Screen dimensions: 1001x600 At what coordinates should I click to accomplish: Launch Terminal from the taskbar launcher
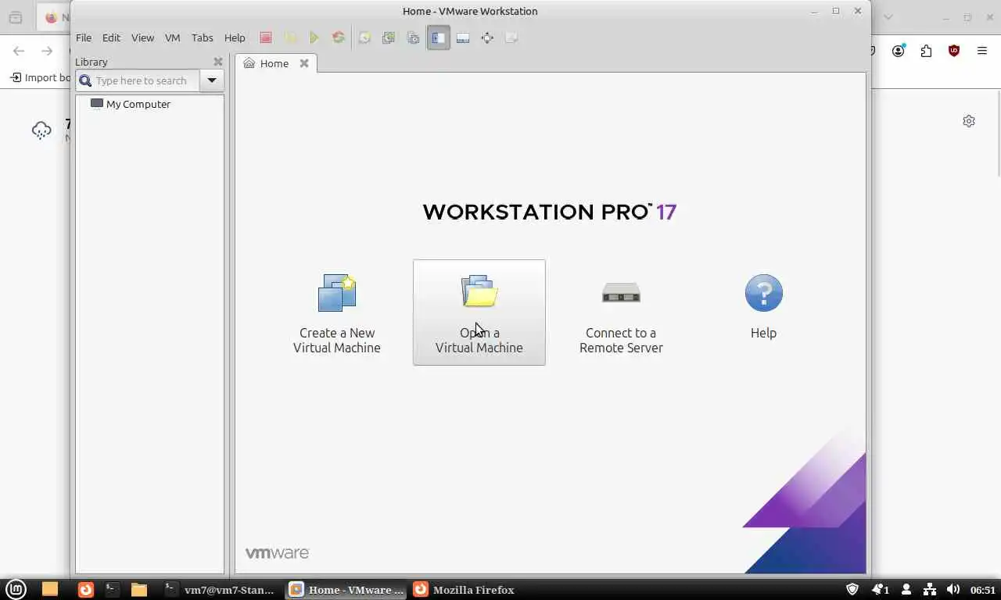pos(112,589)
